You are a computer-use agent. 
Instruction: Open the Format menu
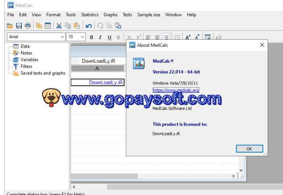click(x=53, y=15)
